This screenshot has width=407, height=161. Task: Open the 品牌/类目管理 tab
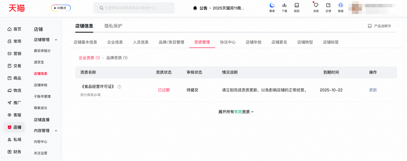[x=171, y=42]
